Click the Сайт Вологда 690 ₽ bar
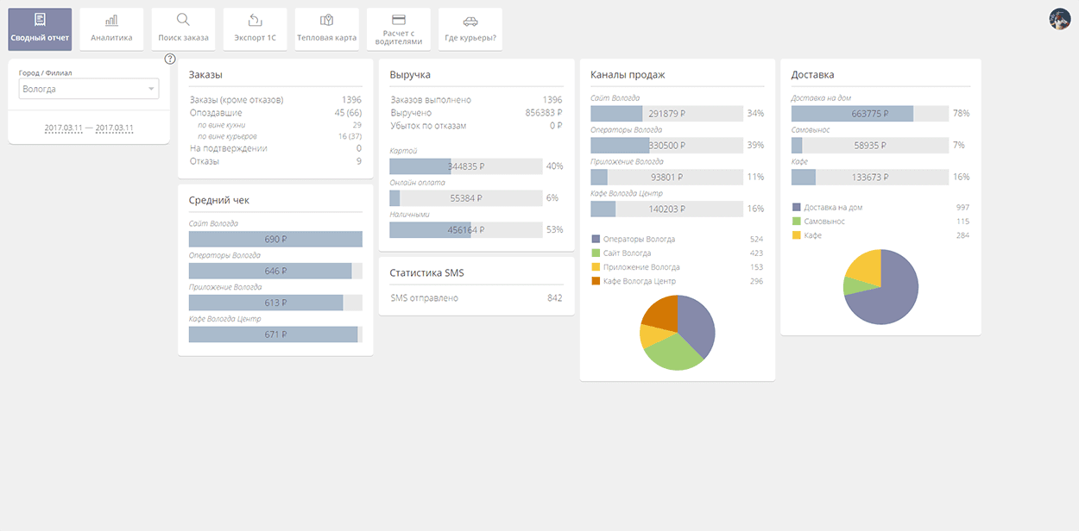 (275, 239)
